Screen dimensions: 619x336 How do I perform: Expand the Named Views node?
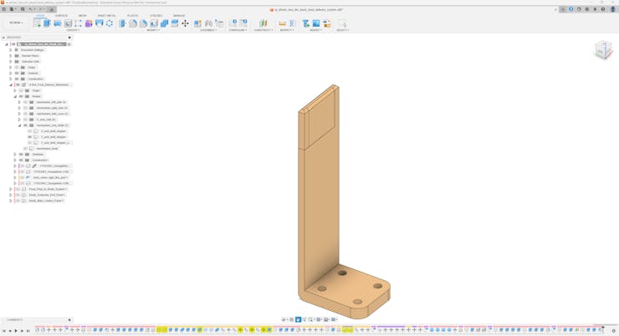(11, 56)
